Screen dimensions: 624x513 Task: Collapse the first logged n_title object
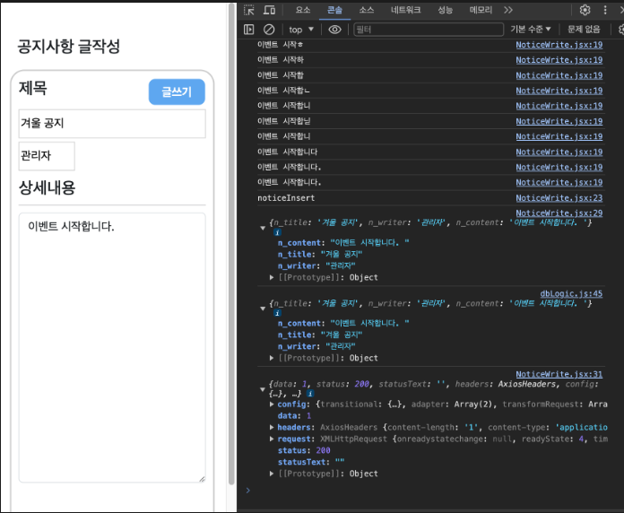[x=263, y=228]
